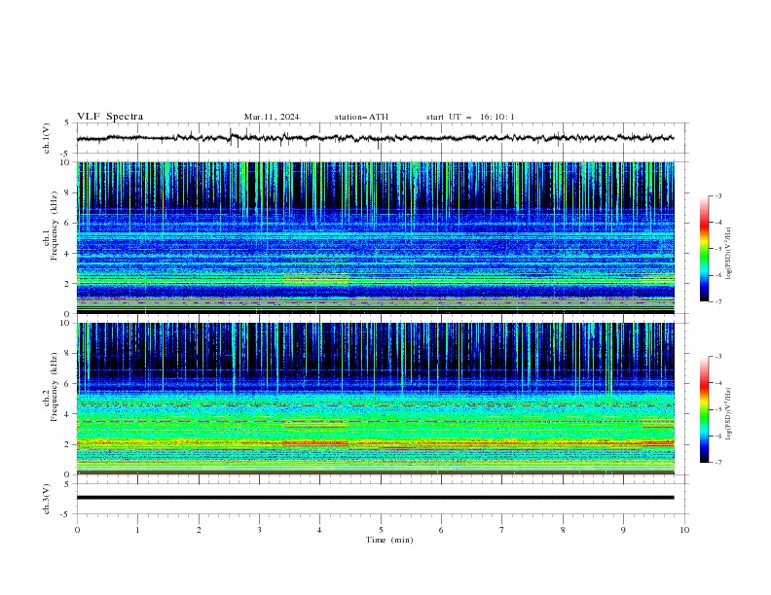Click the colour bar beside the ch.1 spectrogram
Viewport: 771px width, 595px height.
704,249
